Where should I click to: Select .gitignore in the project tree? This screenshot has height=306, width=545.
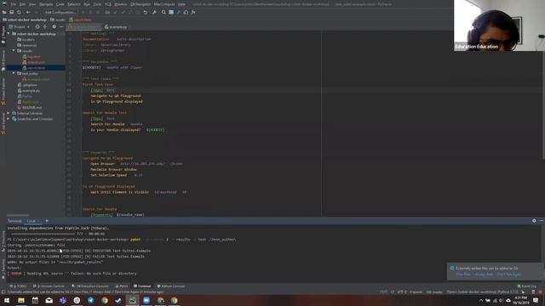27,85
